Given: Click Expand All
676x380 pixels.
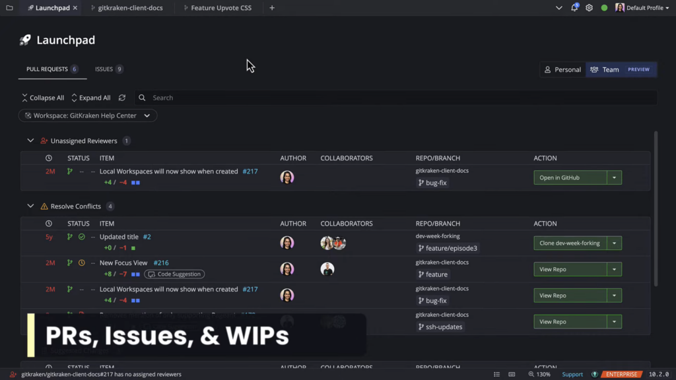Looking at the screenshot, I should pyautogui.click(x=91, y=98).
